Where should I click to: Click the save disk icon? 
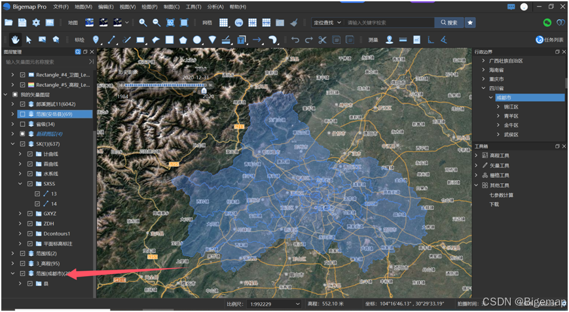(x=22, y=22)
